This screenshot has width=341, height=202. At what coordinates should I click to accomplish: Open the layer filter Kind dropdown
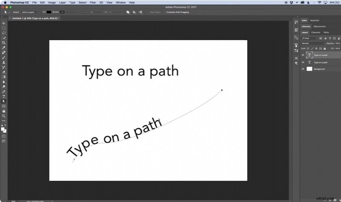point(309,38)
